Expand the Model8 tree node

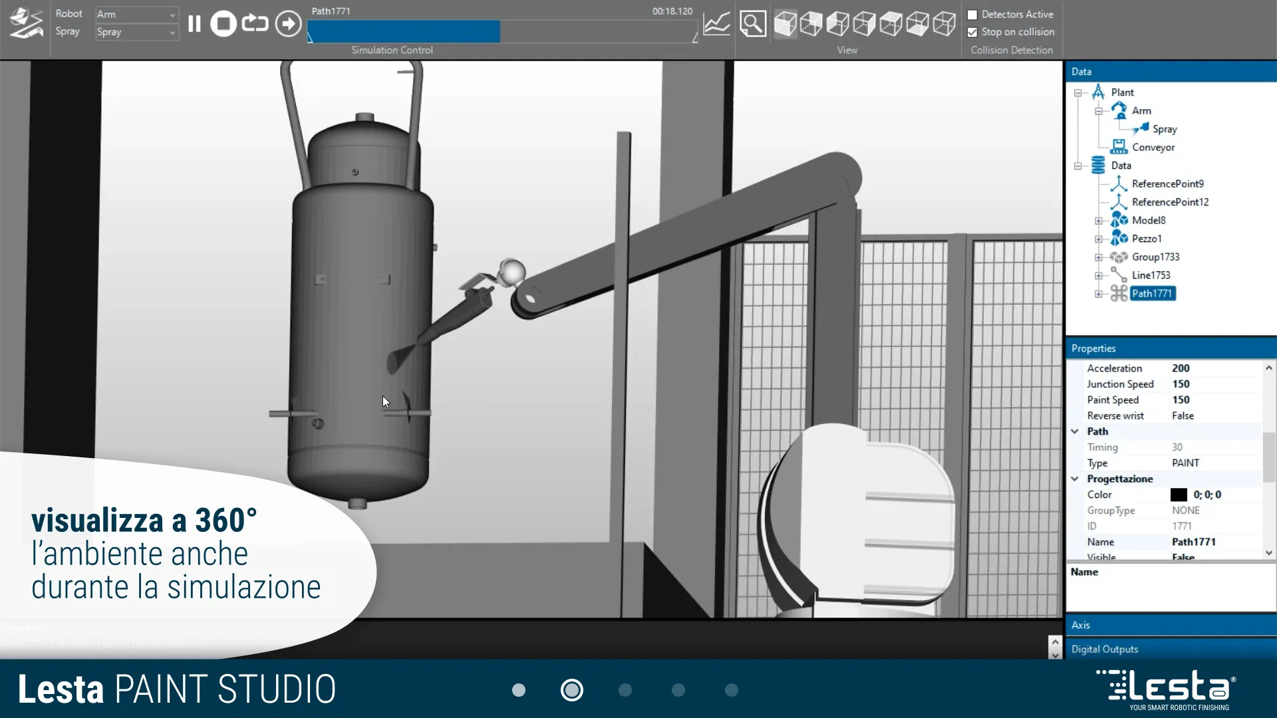[x=1099, y=221]
